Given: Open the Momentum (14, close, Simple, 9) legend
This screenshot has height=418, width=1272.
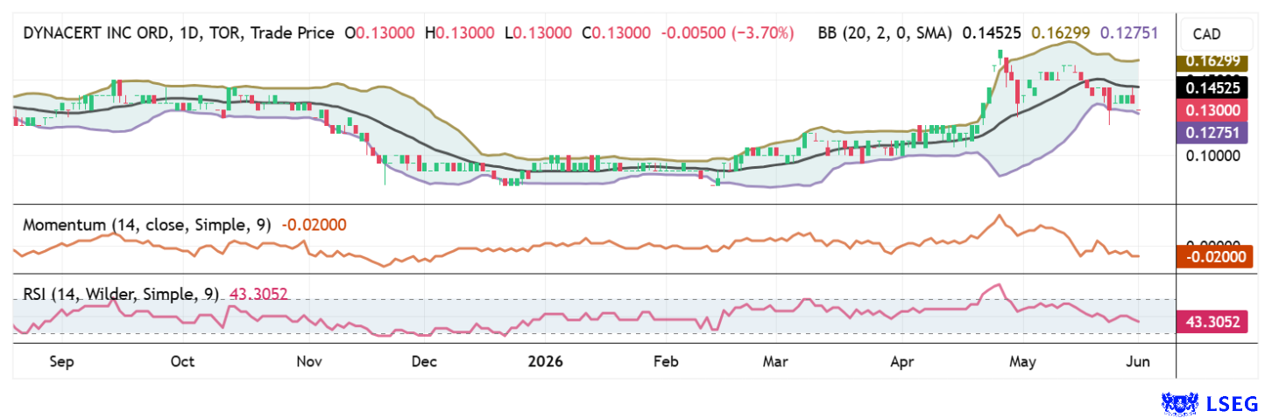Looking at the screenshot, I should tap(147, 225).
